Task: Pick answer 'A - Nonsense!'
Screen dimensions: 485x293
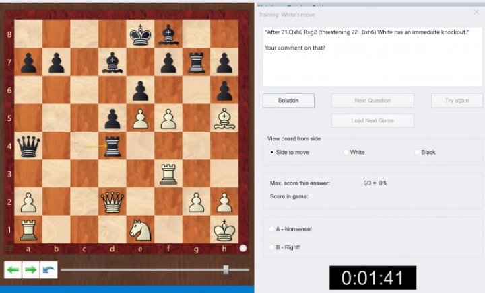Action: tap(272, 229)
